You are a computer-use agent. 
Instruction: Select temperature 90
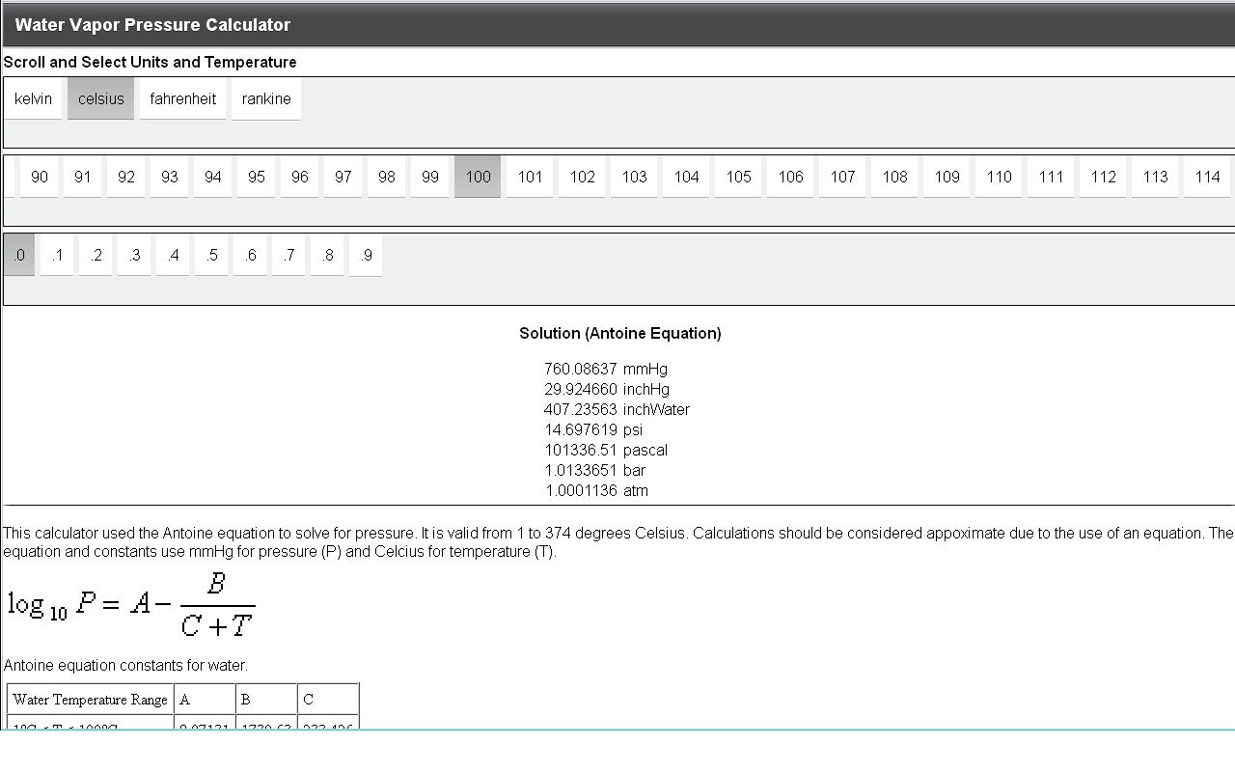pyautogui.click(x=40, y=177)
